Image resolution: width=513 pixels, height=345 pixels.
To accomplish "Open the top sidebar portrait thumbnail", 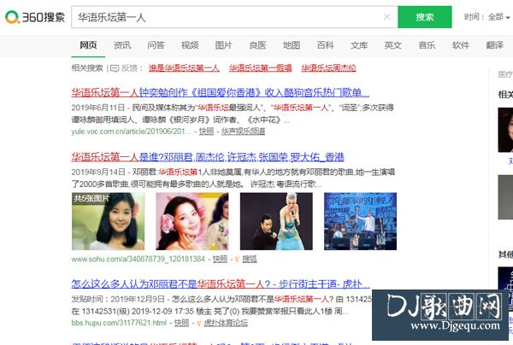I will pyautogui.click(x=505, y=130).
